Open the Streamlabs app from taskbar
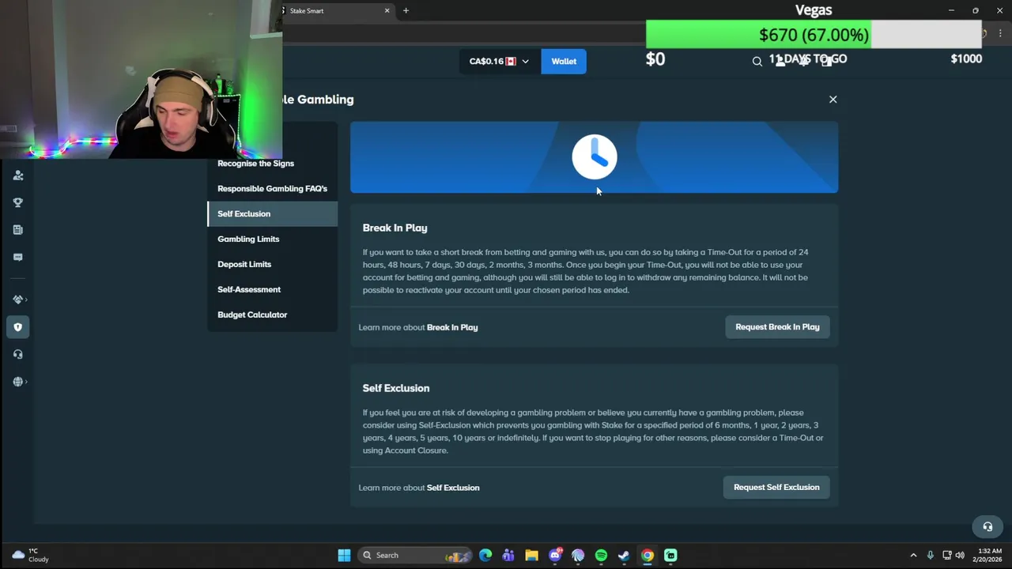1012x569 pixels. pos(670,556)
